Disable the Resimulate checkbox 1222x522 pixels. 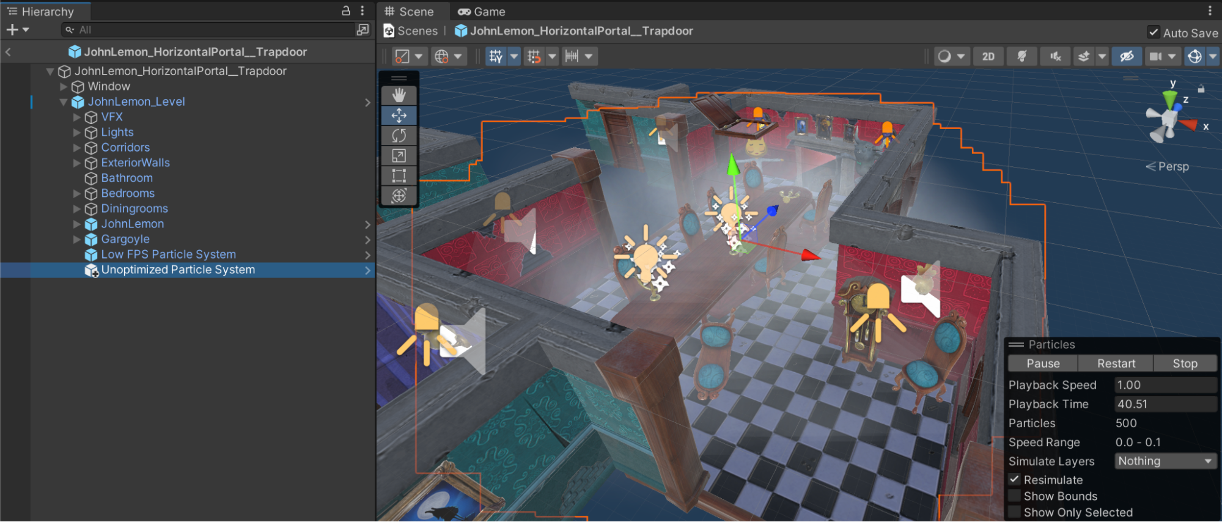click(x=1015, y=480)
